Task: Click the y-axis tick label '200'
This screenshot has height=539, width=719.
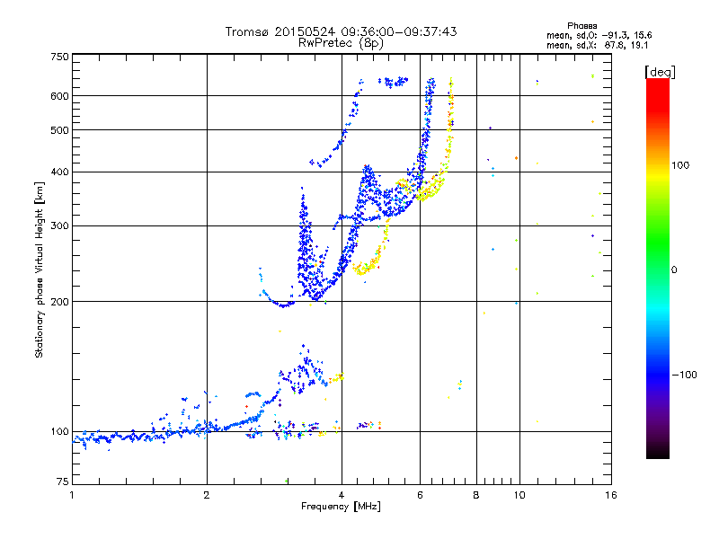Action: click(59, 302)
